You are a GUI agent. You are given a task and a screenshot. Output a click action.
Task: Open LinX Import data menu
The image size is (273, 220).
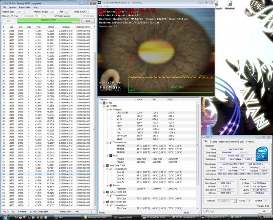coord(24,7)
